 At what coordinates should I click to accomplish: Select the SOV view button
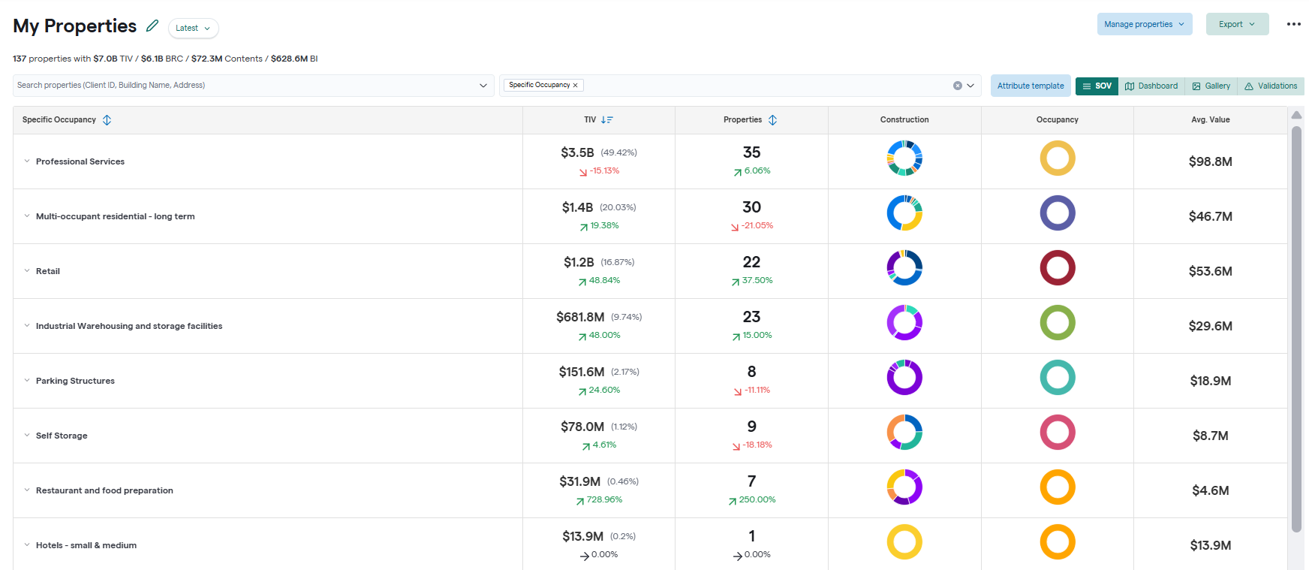click(x=1097, y=86)
